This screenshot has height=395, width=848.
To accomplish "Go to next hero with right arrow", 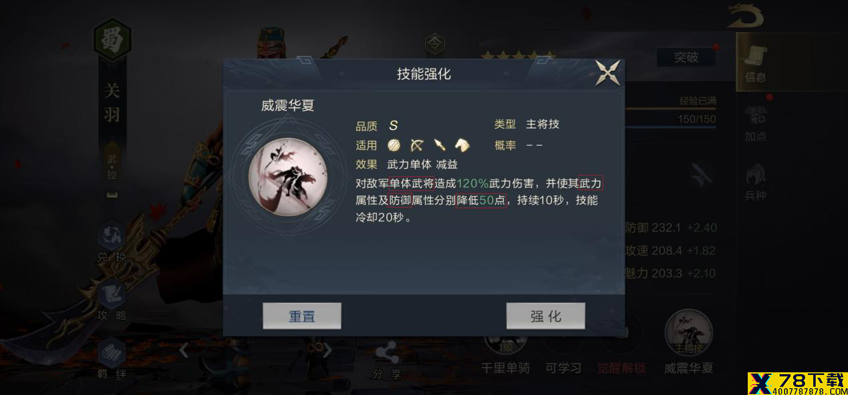I will click(x=327, y=350).
